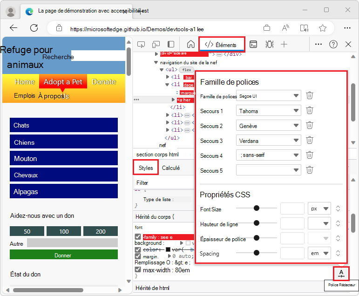
Task: Open the Éléments tab
Action: (x=222, y=44)
